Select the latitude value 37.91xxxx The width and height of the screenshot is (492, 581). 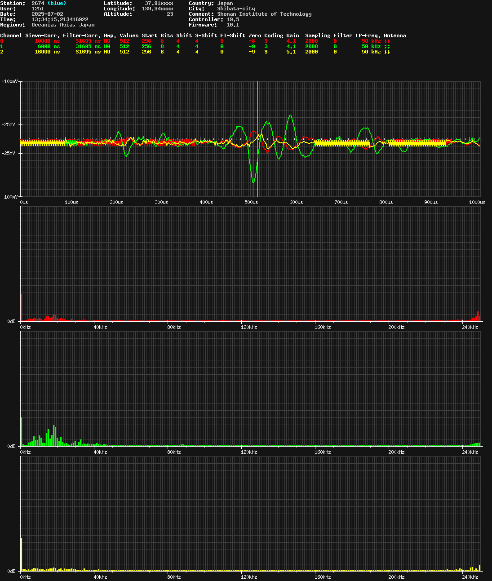tap(159, 3)
